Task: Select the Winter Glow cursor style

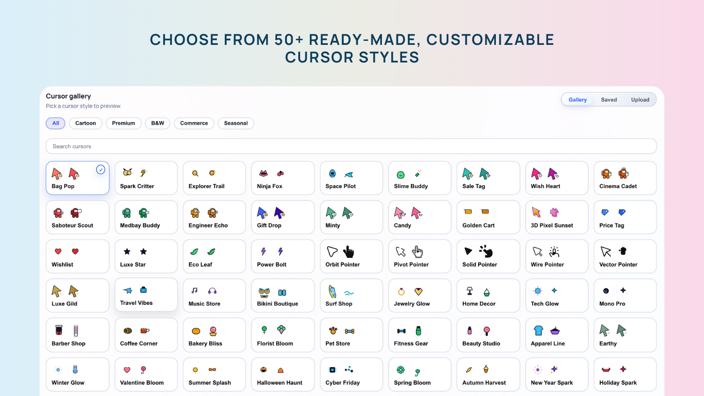Action: click(77, 374)
